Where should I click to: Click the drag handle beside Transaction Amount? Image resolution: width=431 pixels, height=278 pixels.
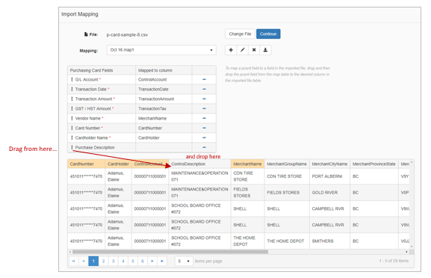pos(72,99)
